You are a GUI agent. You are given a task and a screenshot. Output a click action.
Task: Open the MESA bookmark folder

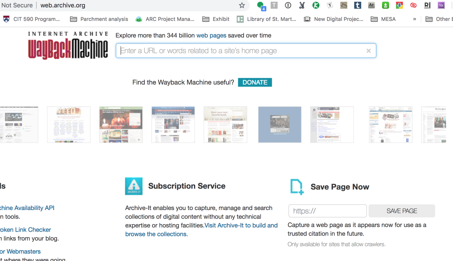click(x=383, y=19)
